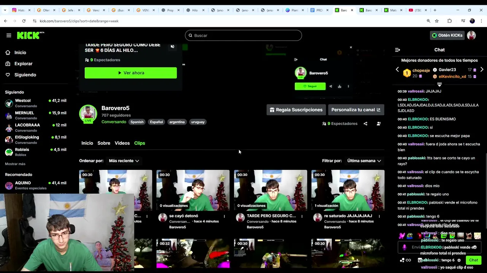Open the 'Más reciente' sort dropdown
Screen dimensions: 487x273
[124, 161]
